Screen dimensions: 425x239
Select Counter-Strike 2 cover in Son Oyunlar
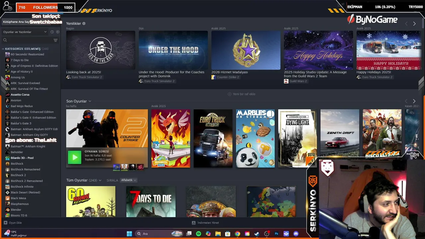point(107,128)
